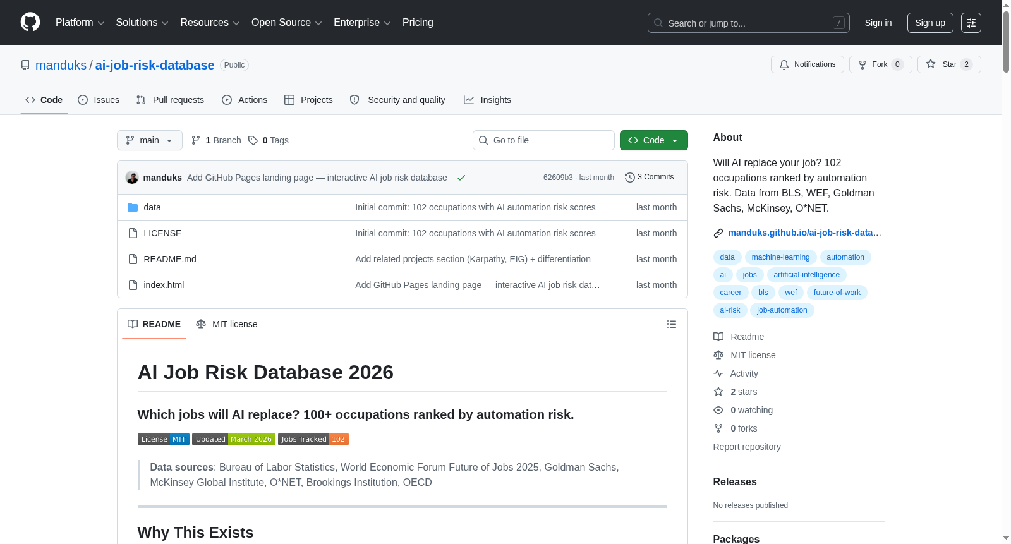Click the Search or jump to field
The height and width of the screenshot is (544, 1011).
749,23
